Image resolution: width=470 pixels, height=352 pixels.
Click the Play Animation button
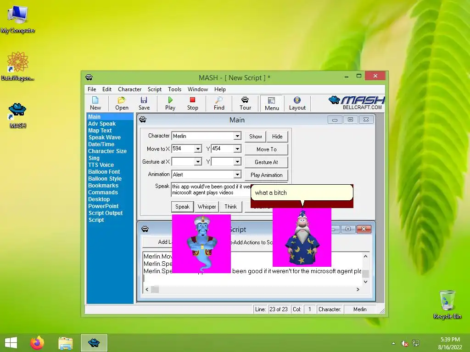[x=267, y=175]
